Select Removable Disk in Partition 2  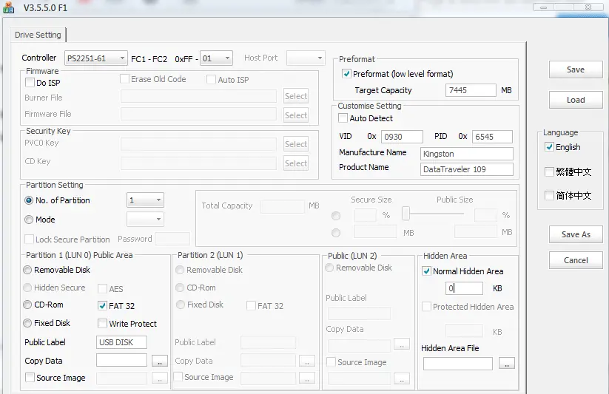click(x=180, y=270)
